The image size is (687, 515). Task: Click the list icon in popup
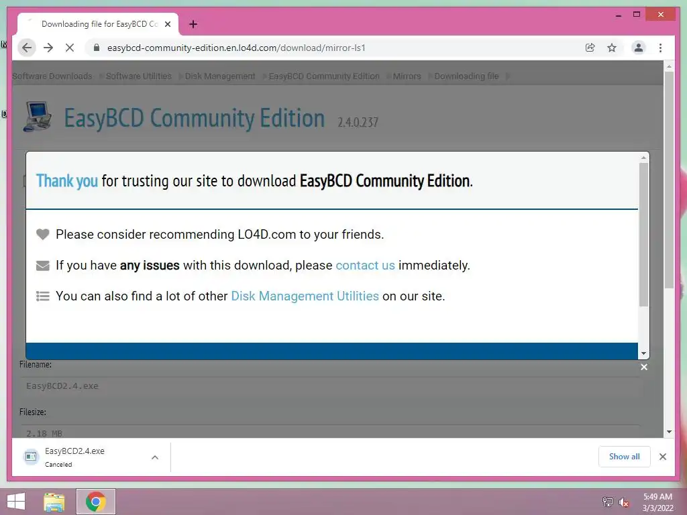click(42, 296)
